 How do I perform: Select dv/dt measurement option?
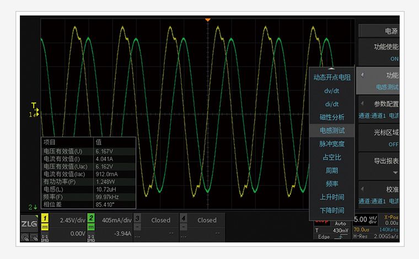pyautogui.click(x=332, y=91)
